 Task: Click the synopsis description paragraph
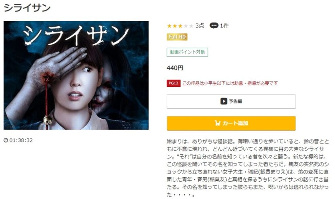(x=248, y=168)
